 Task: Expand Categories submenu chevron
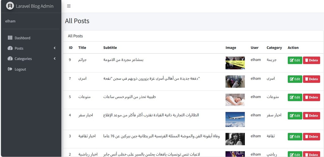point(54,58)
